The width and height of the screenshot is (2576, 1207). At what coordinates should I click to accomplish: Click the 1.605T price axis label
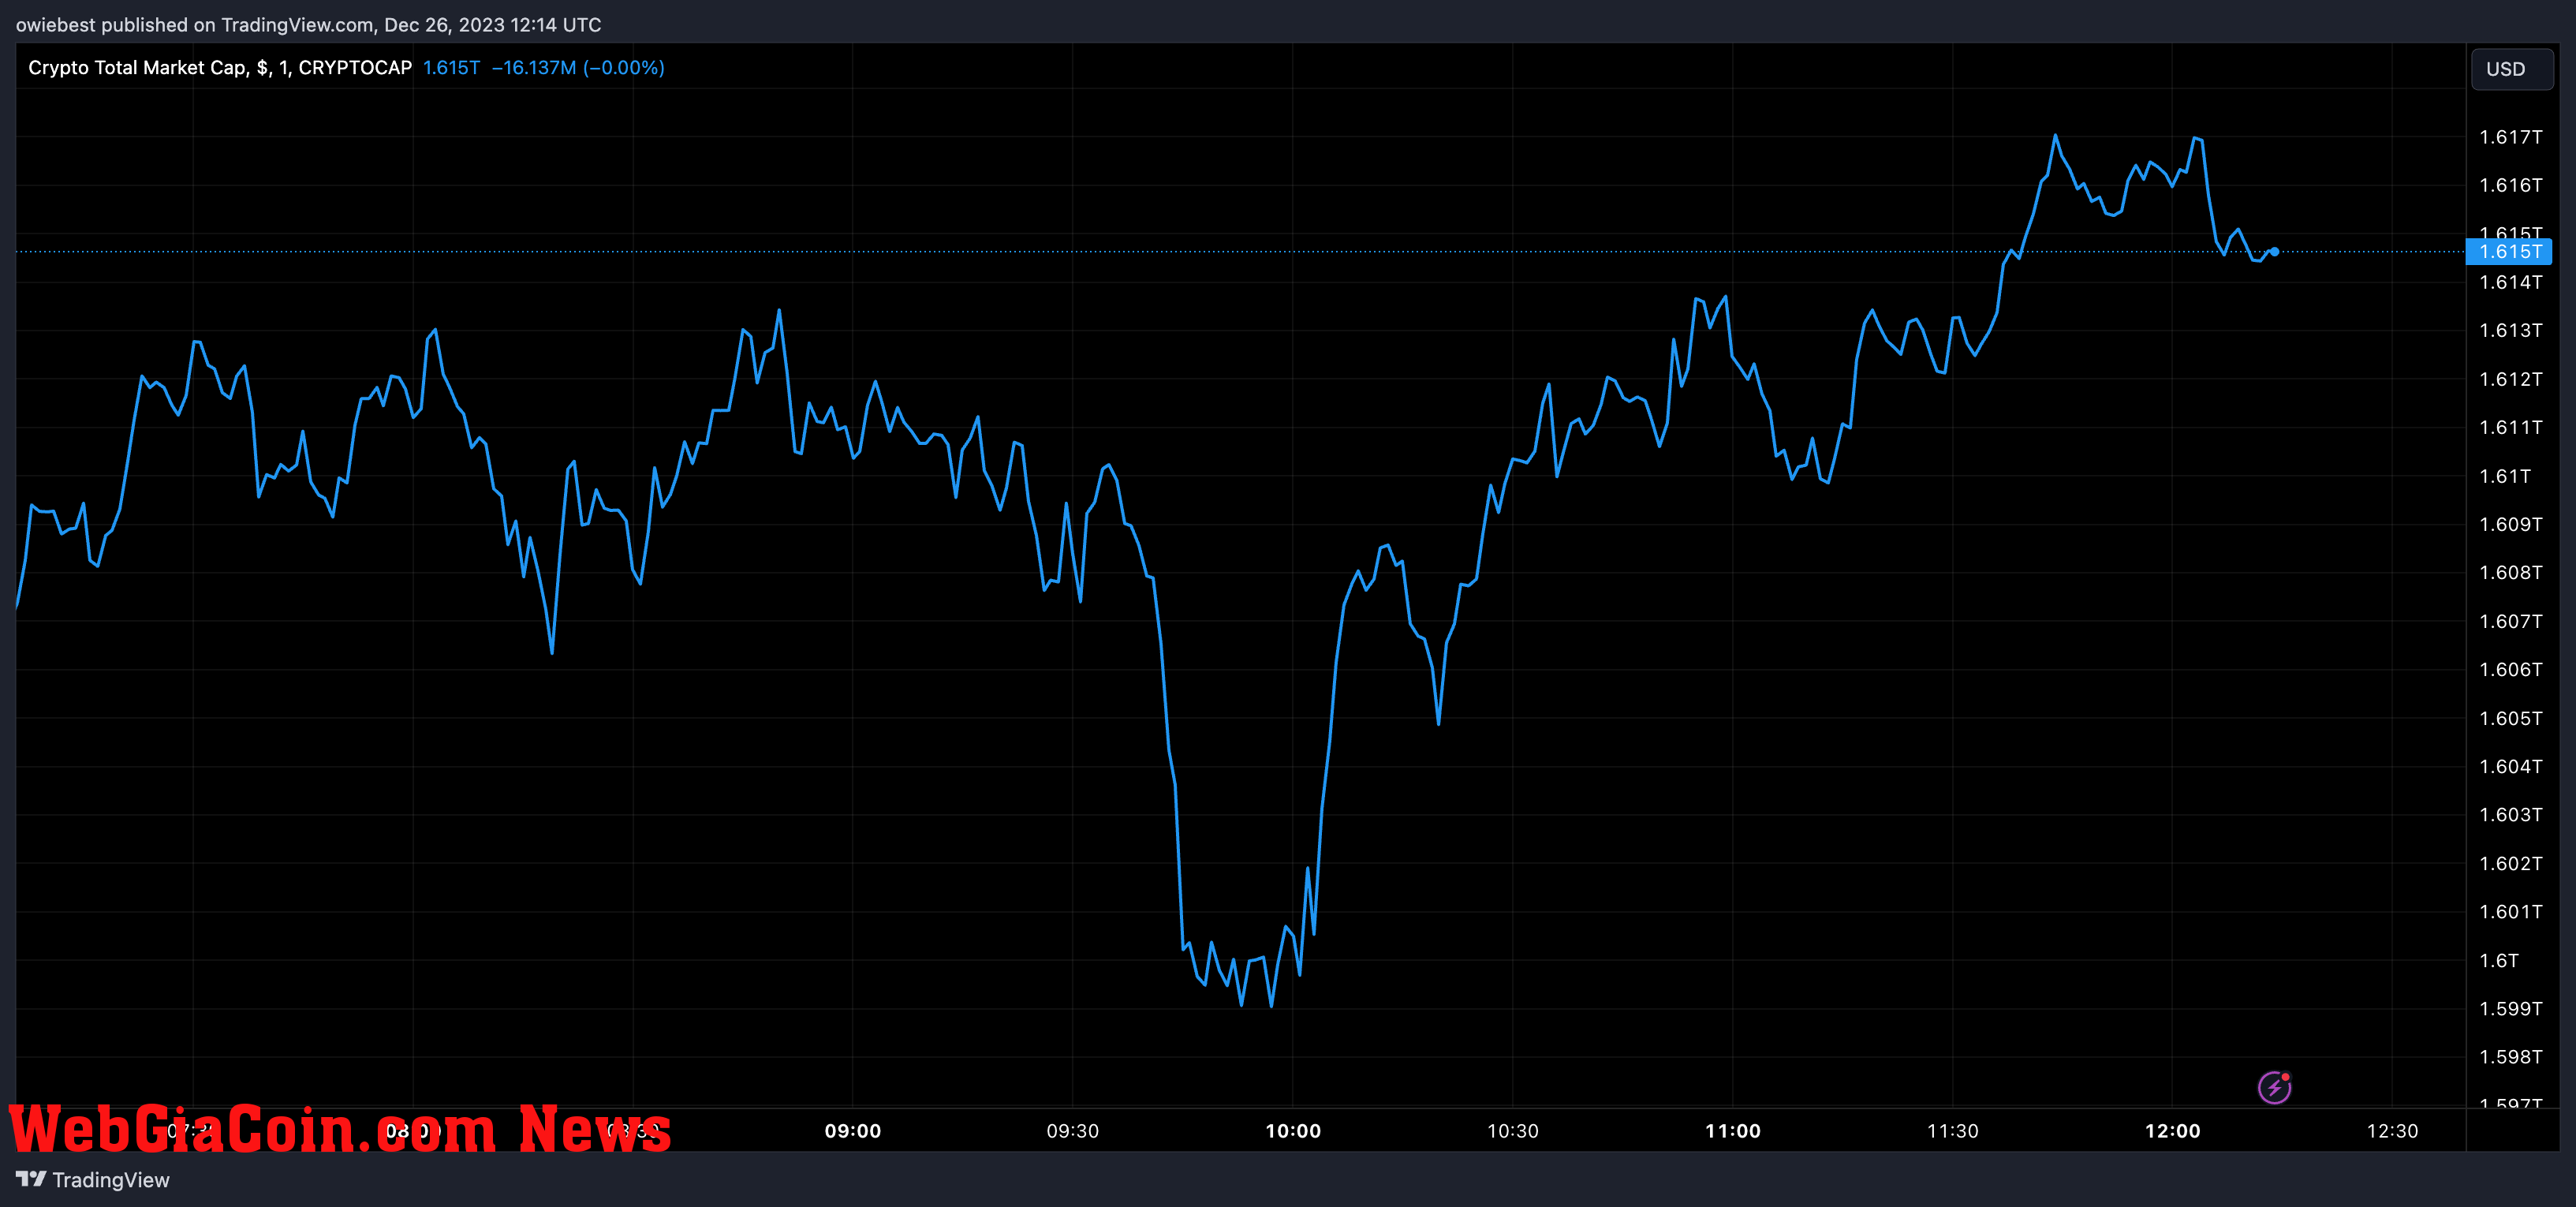2510,718
